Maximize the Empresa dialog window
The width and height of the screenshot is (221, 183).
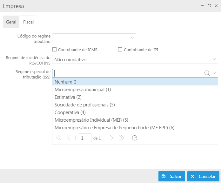[x=209, y=6]
